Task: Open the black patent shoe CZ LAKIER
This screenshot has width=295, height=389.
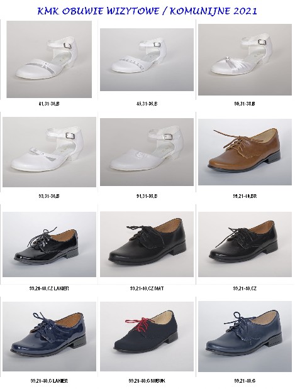Action: point(49,244)
